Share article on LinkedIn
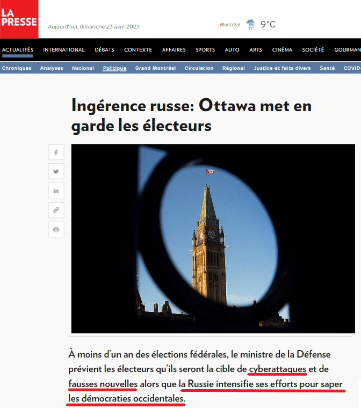This screenshot has height=408, width=361. [56, 191]
